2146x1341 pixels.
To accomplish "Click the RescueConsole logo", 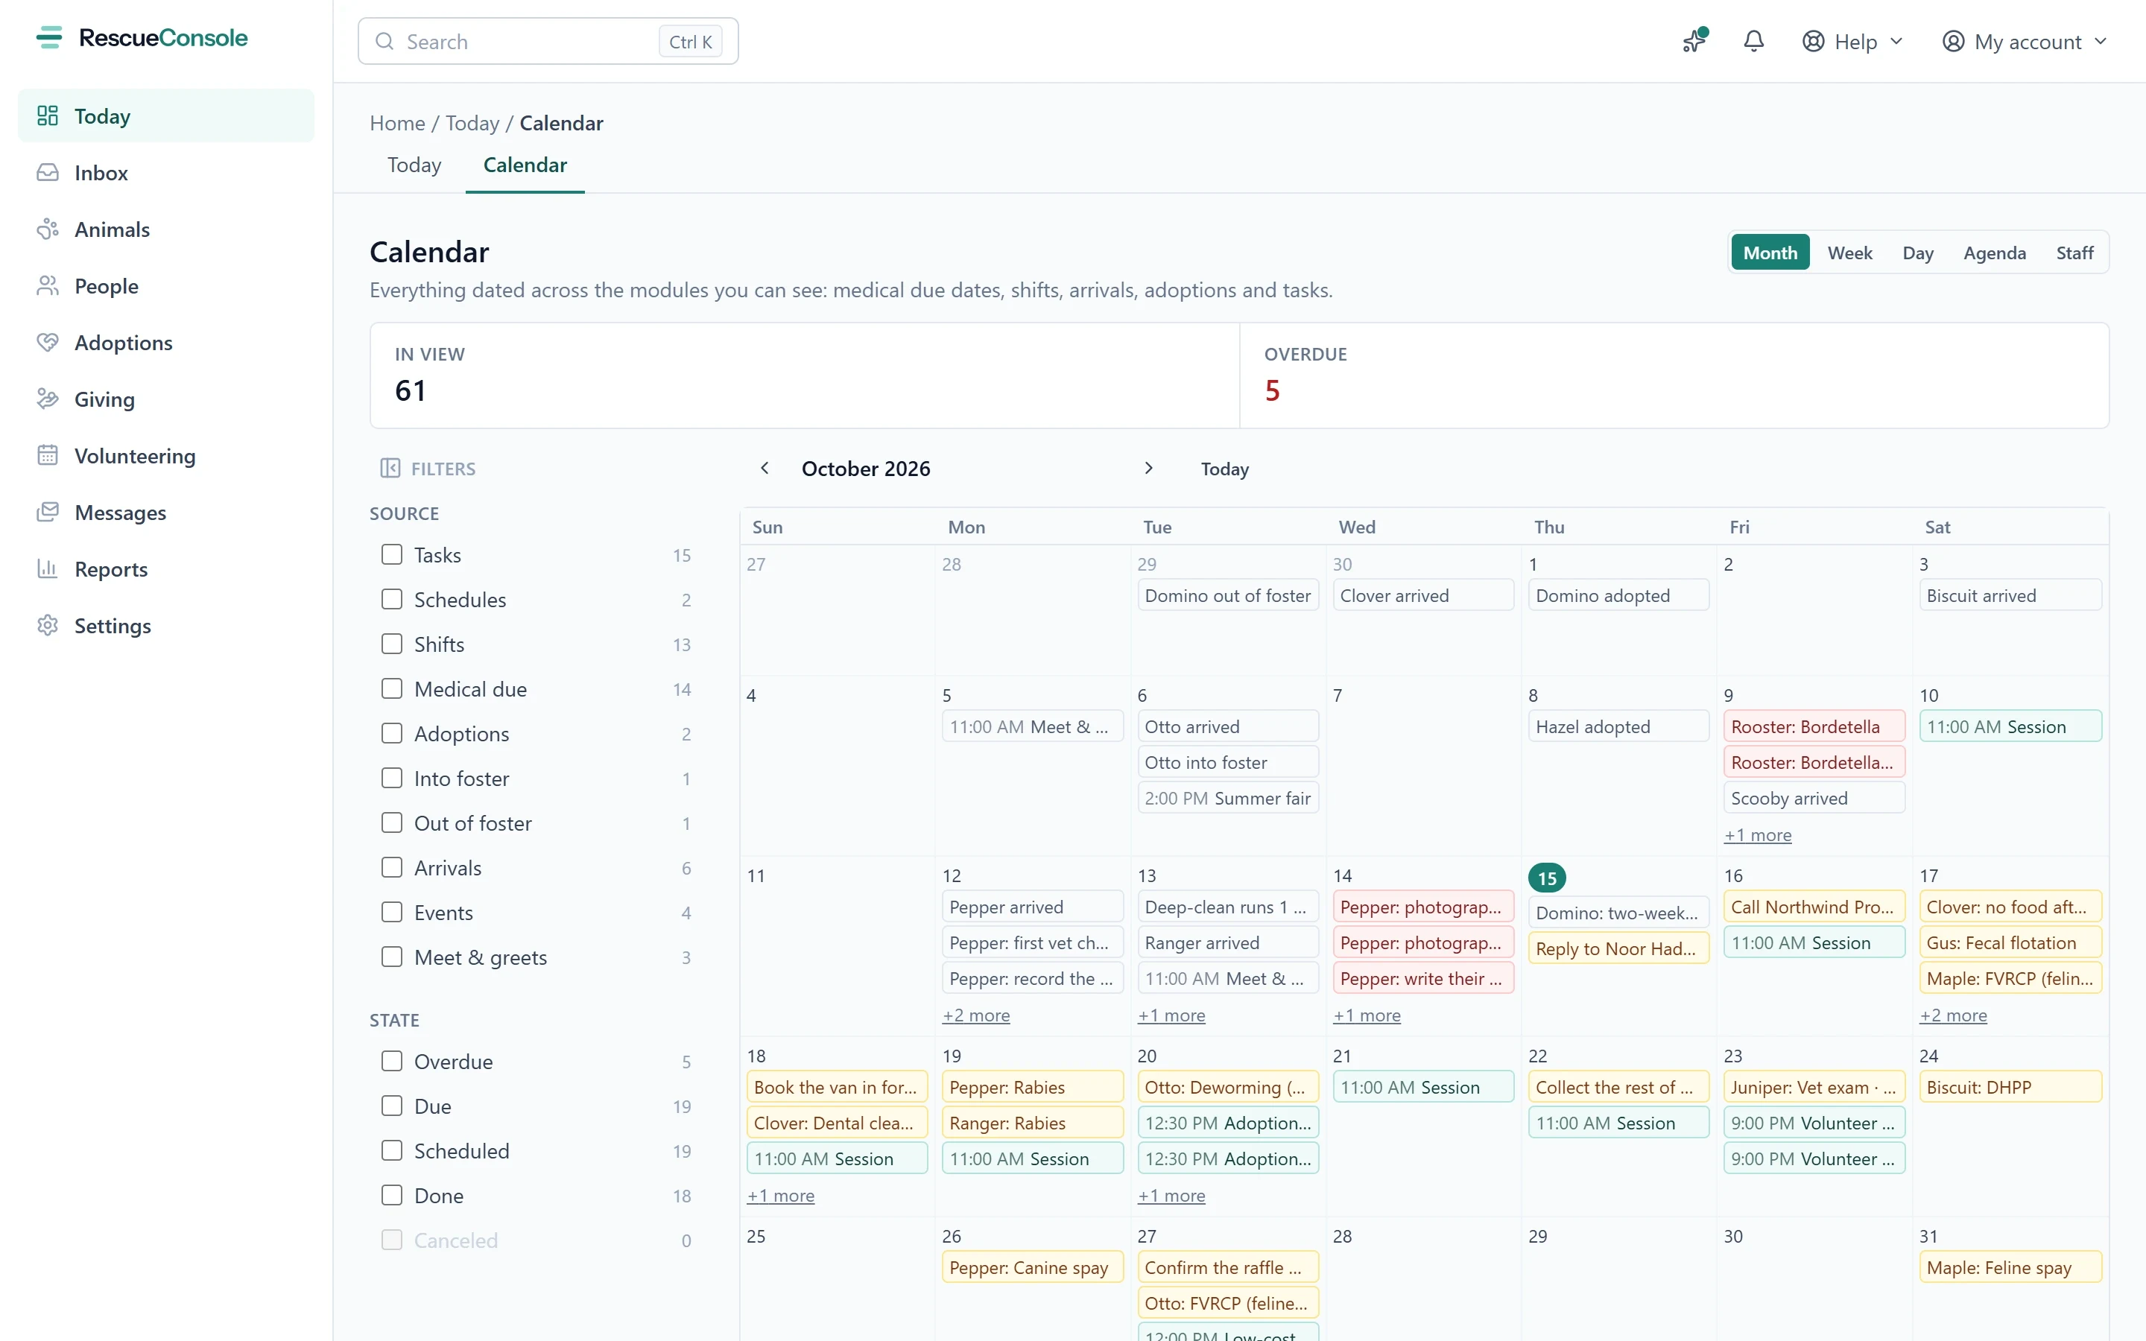I will click(142, 38).
